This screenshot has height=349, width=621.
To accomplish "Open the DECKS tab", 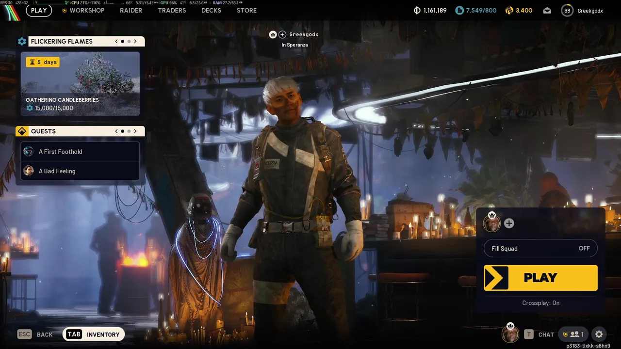I will pos(211,11).
